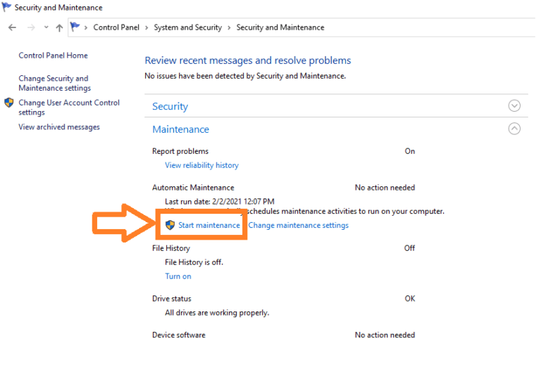This screenshot has height=374, width=541.
Task: Click the forward navigation arrow
Action: [30, 27]
